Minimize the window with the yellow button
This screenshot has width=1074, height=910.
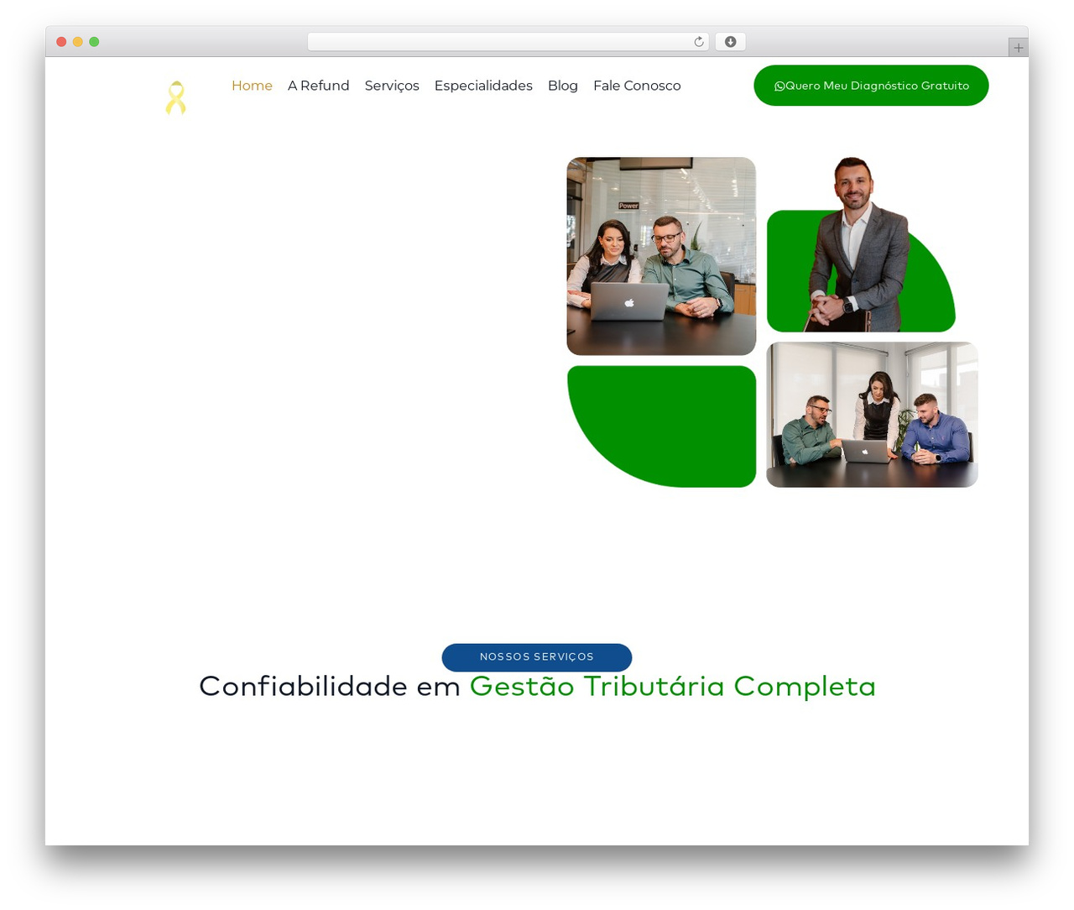tap(78, 42)
